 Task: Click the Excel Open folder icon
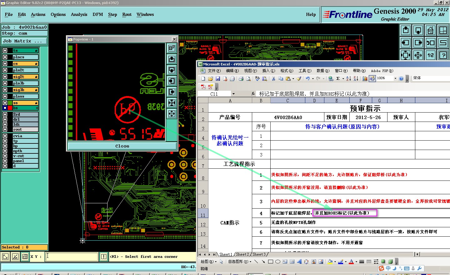point(211,79)
